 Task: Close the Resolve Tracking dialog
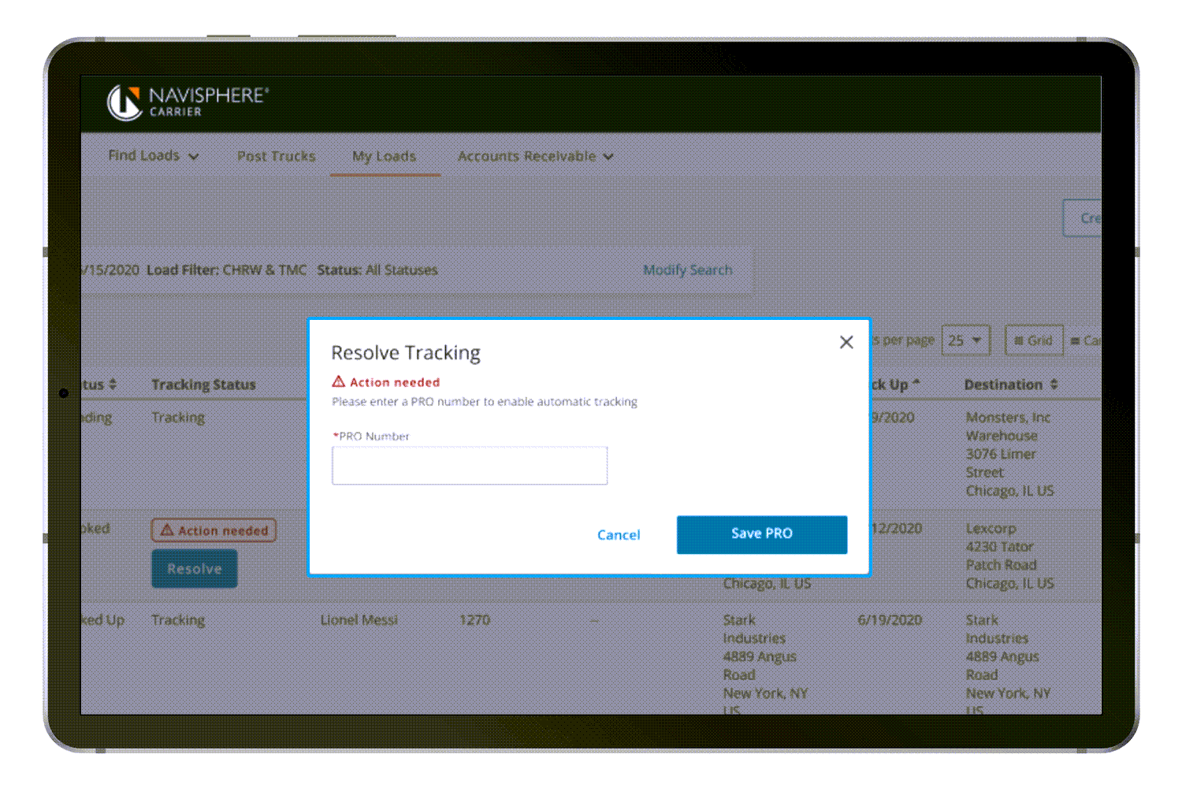click(x=846, y=342)
